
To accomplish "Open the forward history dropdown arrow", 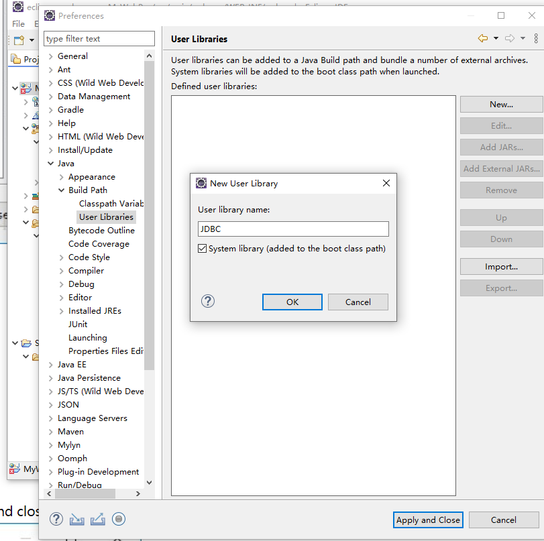I will click(x=523, y=38).
